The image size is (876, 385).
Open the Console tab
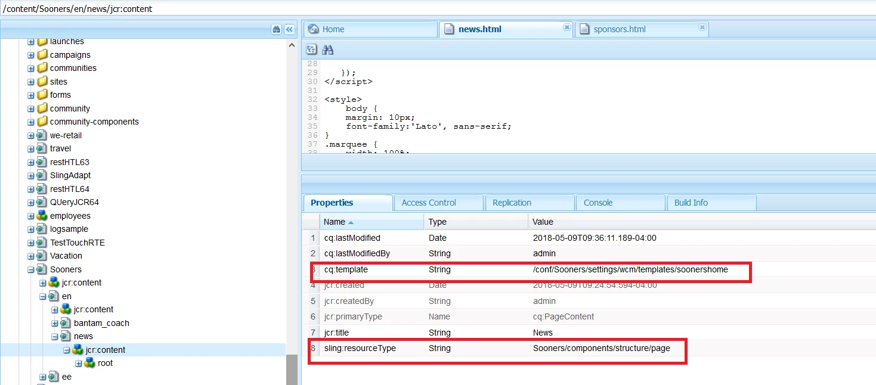click(621, 203)
